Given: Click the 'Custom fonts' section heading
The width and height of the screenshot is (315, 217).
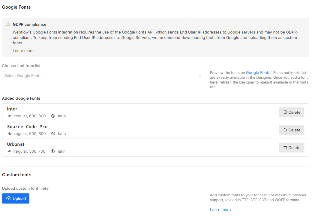Looking at the screenshot, I should click(17, 174).
